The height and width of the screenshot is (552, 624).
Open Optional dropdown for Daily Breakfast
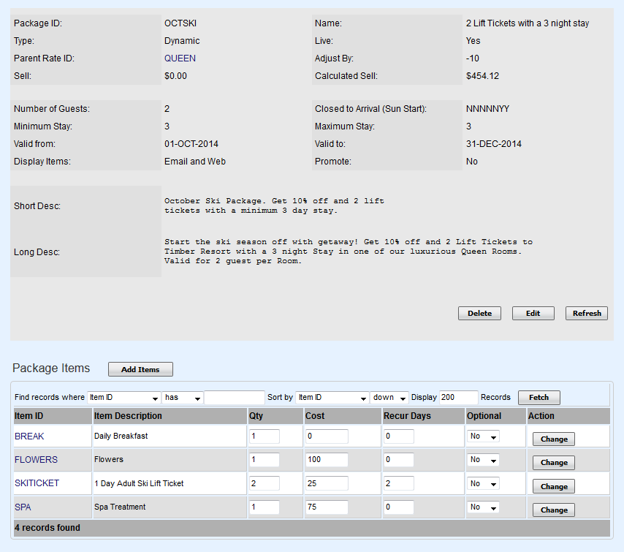click(x=484, y=436)
